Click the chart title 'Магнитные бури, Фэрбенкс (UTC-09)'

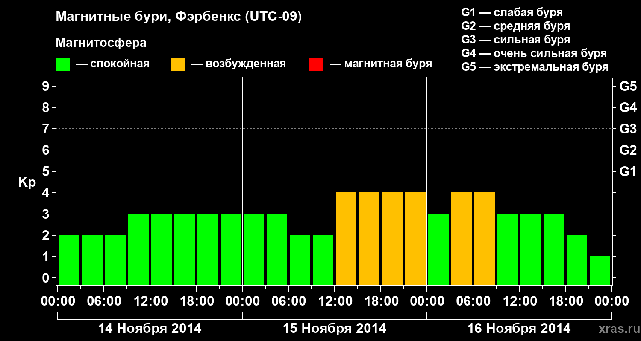[179, 17]
